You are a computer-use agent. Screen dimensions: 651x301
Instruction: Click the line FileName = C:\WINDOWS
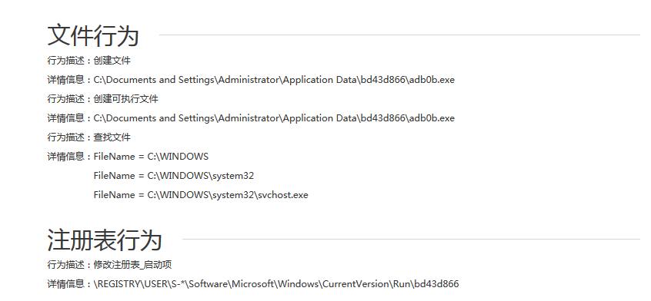pyautogui.click(x=151, y=157)
